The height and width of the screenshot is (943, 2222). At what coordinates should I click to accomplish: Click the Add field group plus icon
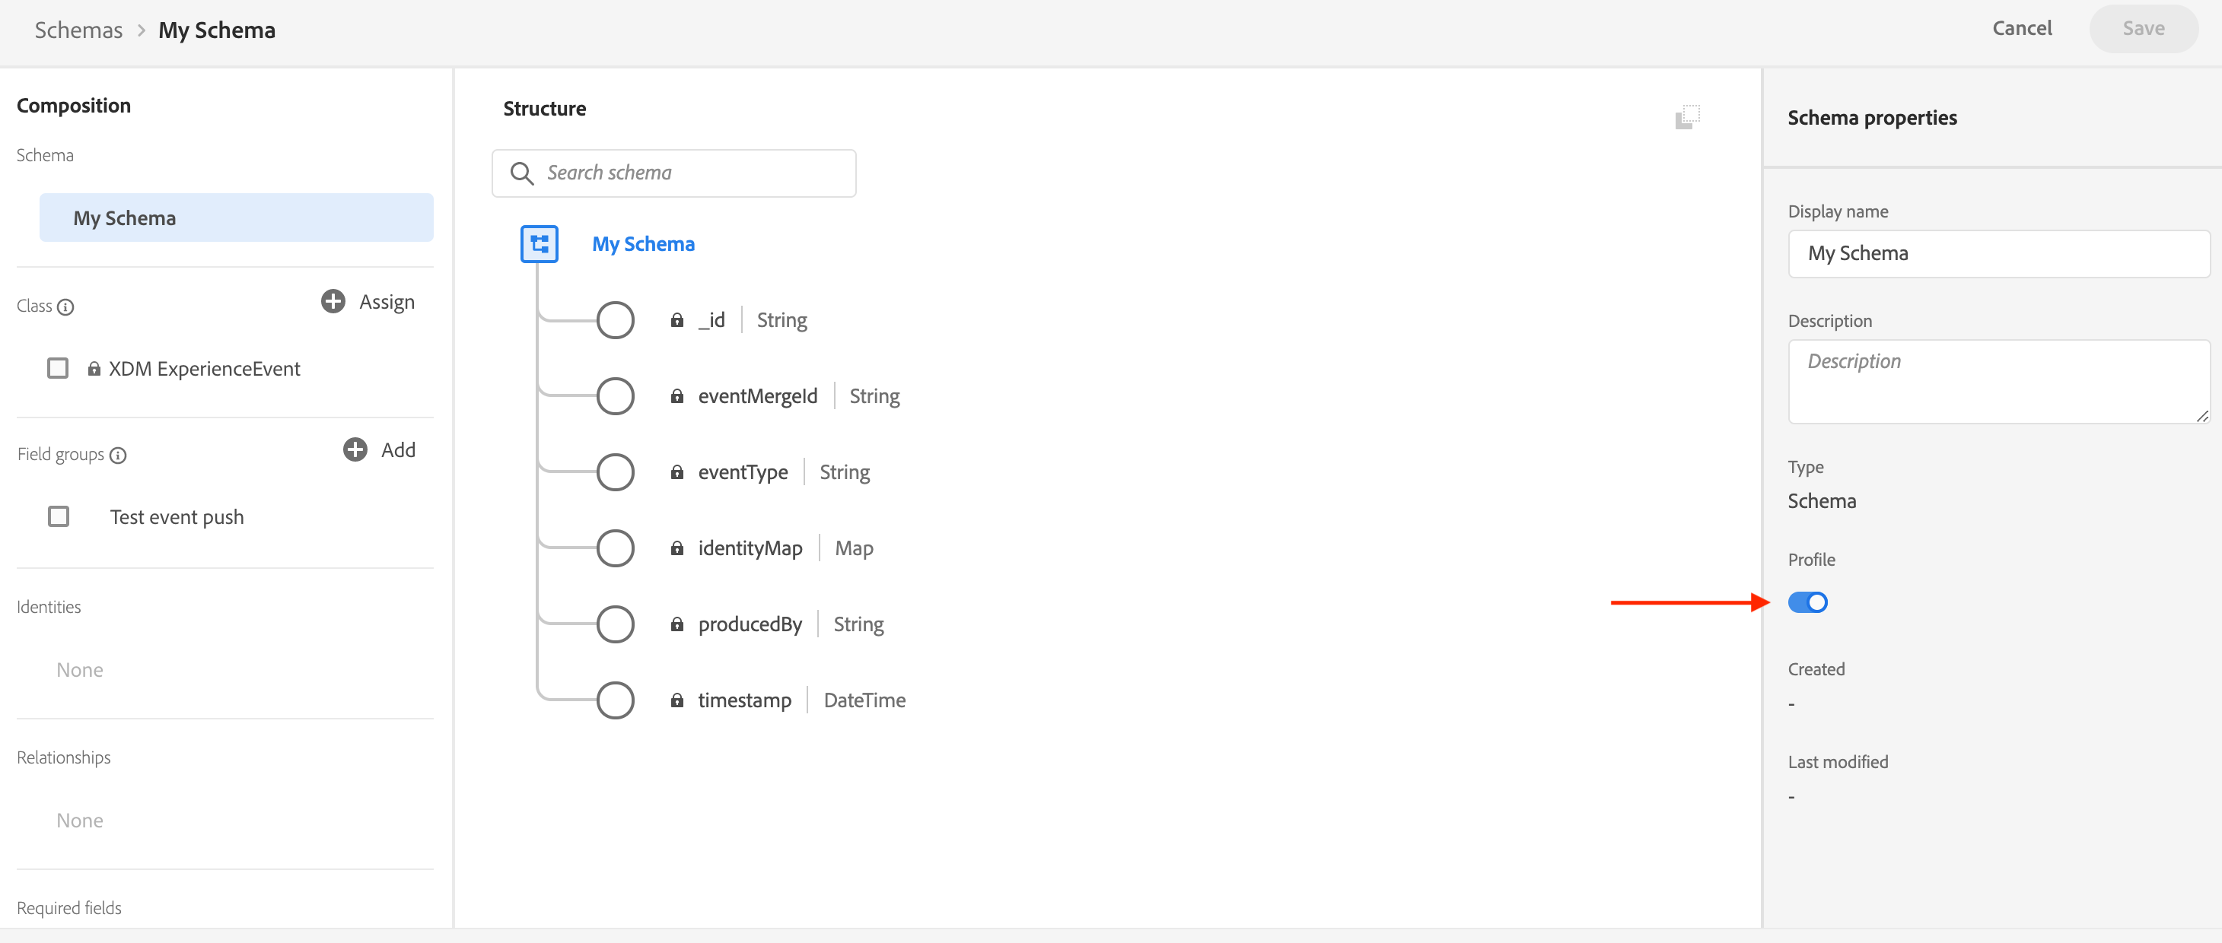[355, 449]
